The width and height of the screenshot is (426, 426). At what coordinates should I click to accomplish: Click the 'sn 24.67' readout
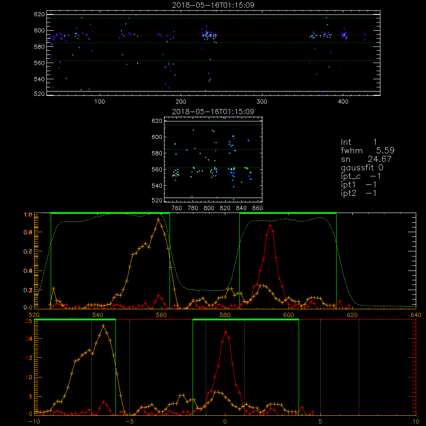click(x=366, y=159)
